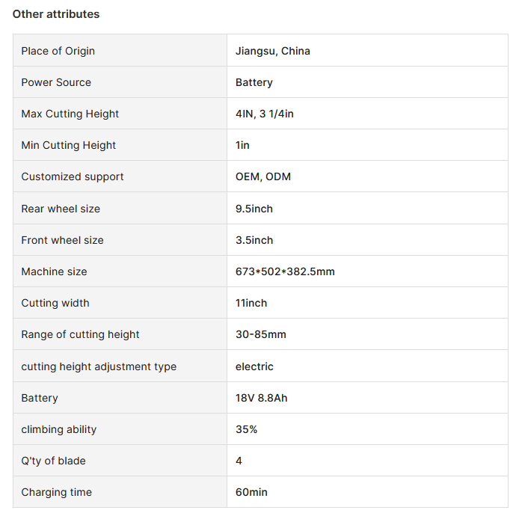This screenshot has height=522, width=519.
Task: Click the "Jiangsu, China" value
Action: point(272,51)
